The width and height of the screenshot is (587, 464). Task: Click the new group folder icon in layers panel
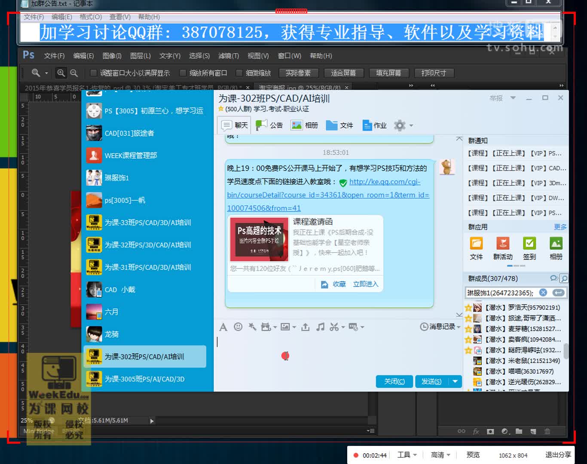[x=519, y=431]
